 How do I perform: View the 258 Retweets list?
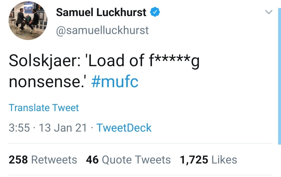click(43, 160)
